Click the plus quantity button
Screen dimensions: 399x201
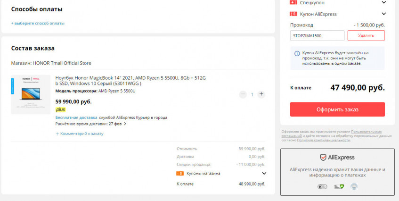coord(261,94)
